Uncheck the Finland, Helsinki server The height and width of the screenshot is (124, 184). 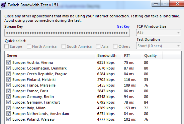point(9,80)
